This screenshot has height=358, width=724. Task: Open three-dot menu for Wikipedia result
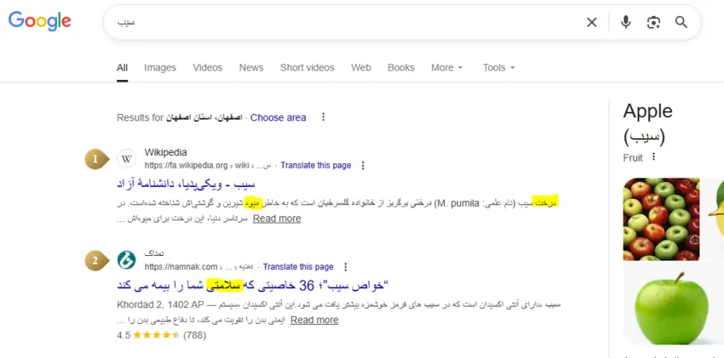(x=363, y=166)
